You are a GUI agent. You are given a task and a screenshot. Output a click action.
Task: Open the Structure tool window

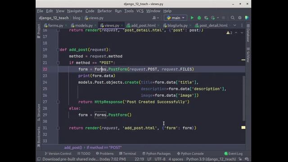point(39,112)
